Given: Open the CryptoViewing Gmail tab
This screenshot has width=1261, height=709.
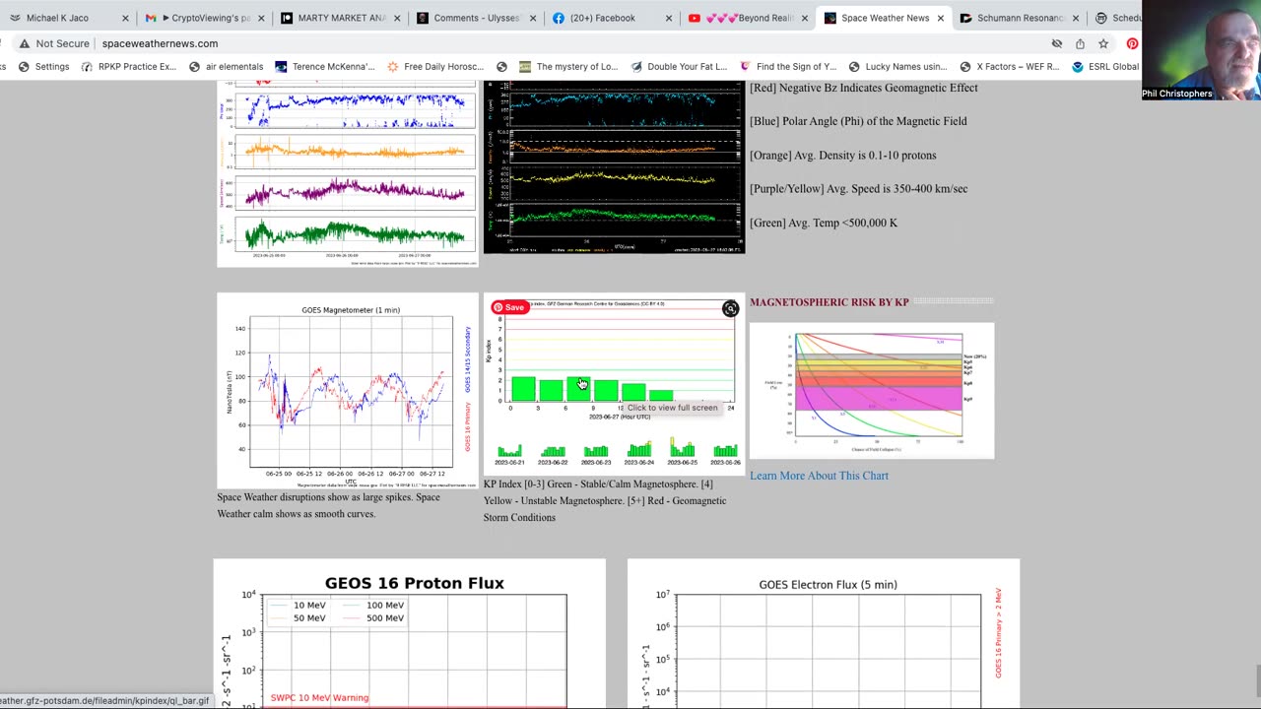Looking at the screenshot, I should (x=203, y=18).
